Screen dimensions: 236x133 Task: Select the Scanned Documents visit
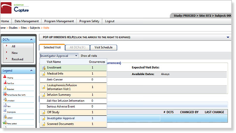(73, 124)
